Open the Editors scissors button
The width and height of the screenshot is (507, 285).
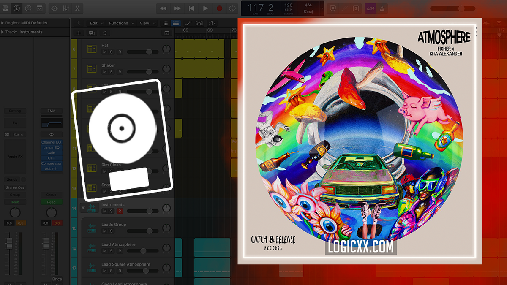point(77,8)
